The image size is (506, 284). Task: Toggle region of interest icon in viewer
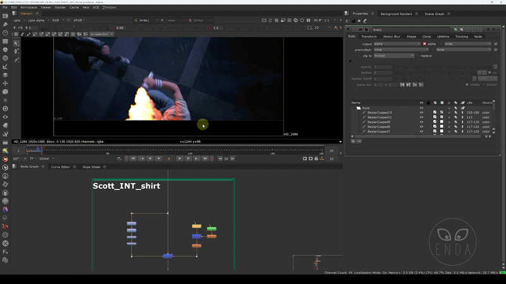pos(309,28)
